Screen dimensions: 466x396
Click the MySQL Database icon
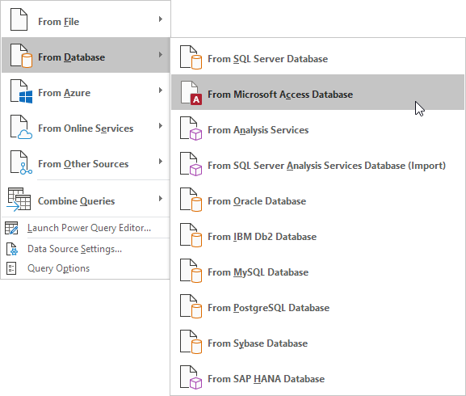(x=191, y=271)
